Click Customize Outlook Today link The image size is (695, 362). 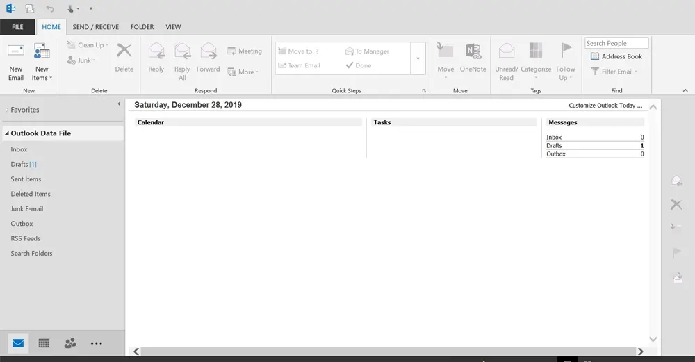pyautogui.click(x=605, y=106)
